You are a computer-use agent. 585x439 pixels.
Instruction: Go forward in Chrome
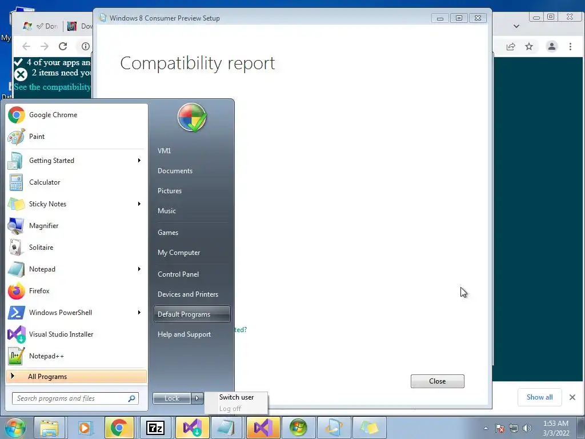click(45, 46)
